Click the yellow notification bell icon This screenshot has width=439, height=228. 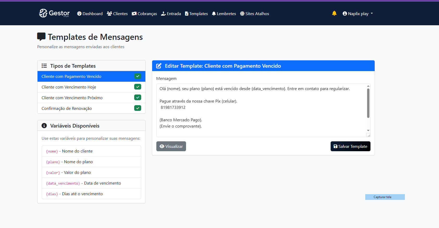(334, 13)
